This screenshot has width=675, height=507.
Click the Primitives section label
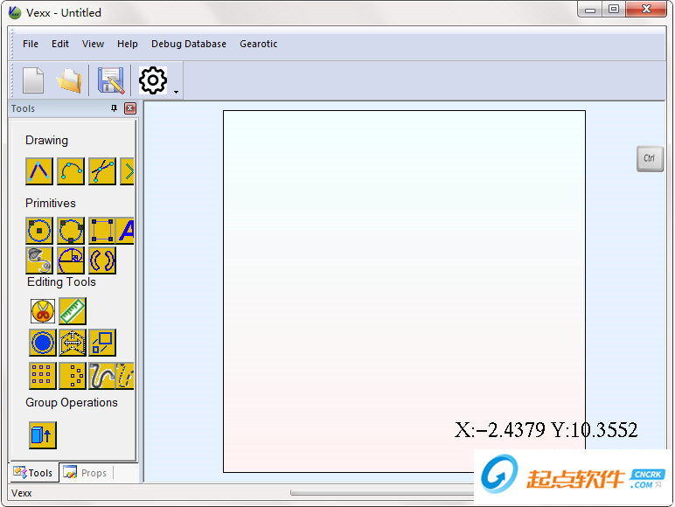point(51,203)
